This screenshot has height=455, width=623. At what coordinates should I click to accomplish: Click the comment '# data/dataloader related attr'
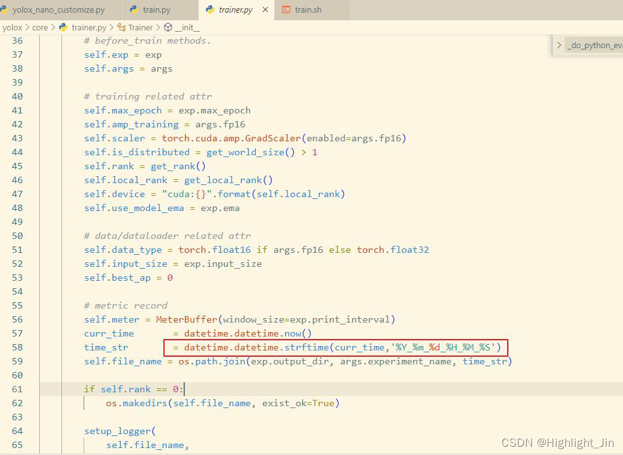(x=167, y=236)
